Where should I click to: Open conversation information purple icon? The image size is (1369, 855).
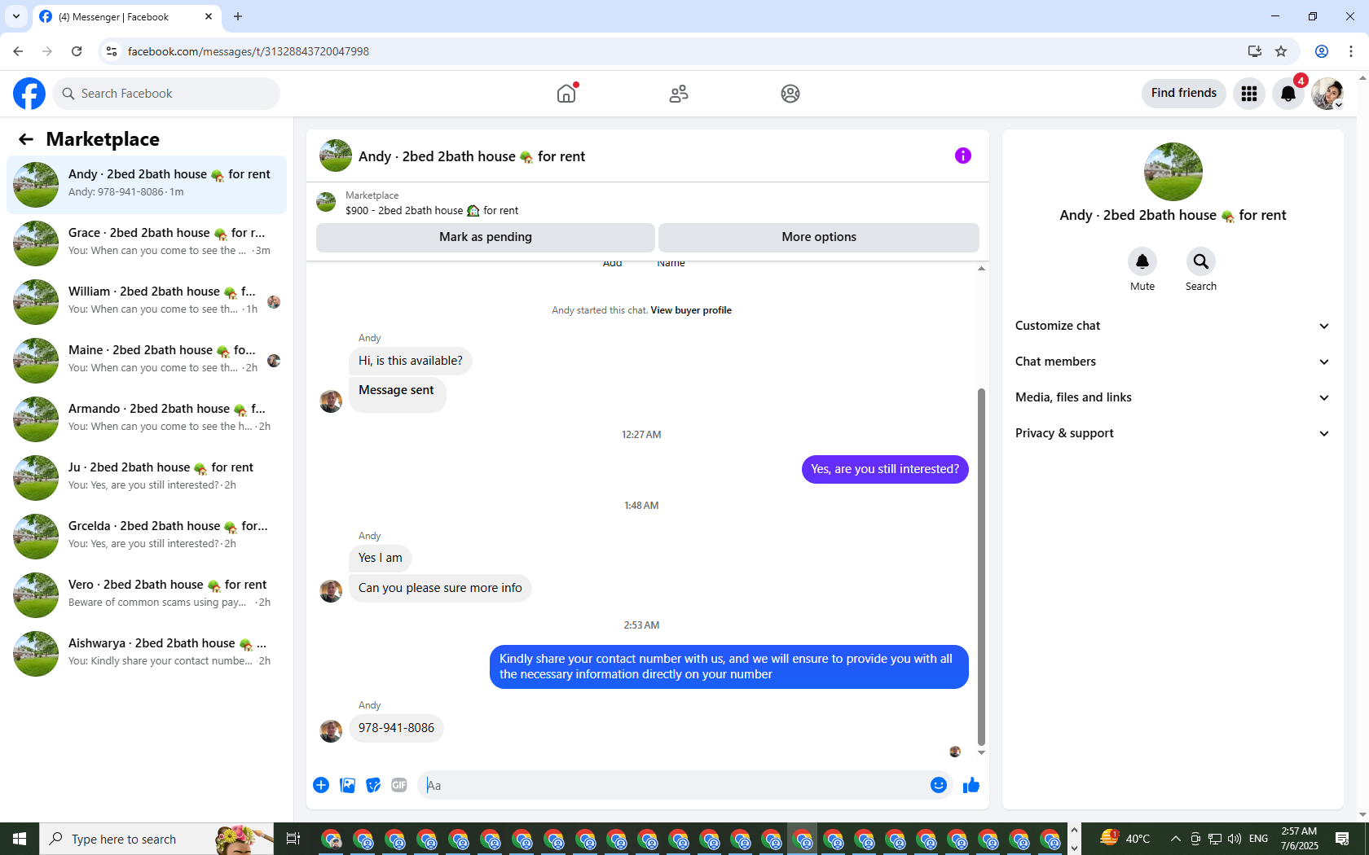coord(963,156)
